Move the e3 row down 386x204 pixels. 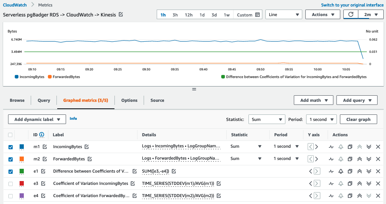pos(369,184)
